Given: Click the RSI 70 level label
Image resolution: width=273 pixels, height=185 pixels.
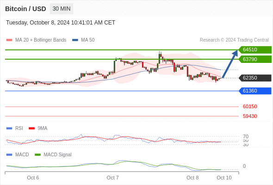Looking at the screenshot, I should pyautogui.click(x=246, y=136).
